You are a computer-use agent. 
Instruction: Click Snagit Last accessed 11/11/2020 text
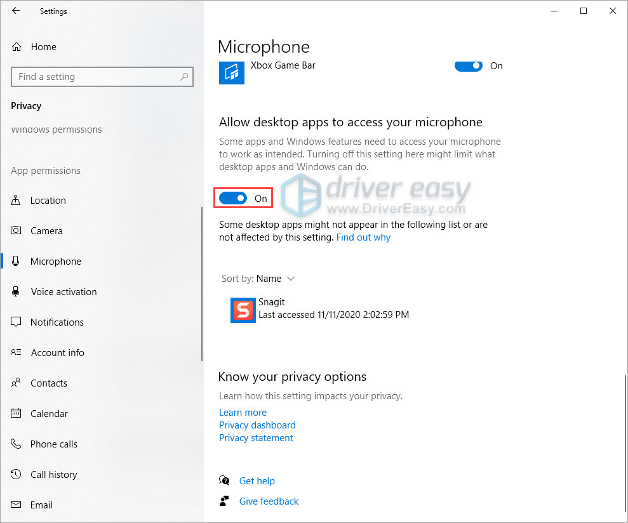[333, 315]
